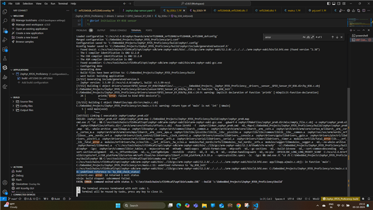Open Search view in activity bar
The image size is (373, 210).
(5, 21)
